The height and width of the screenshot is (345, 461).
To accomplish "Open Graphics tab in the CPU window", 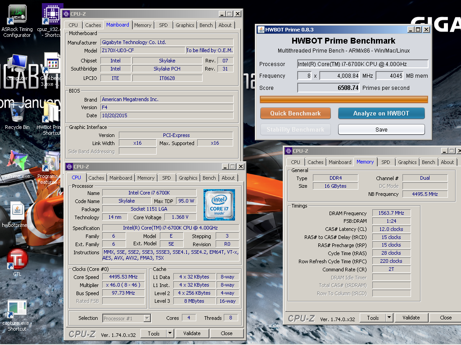I will tap(188, 178).
